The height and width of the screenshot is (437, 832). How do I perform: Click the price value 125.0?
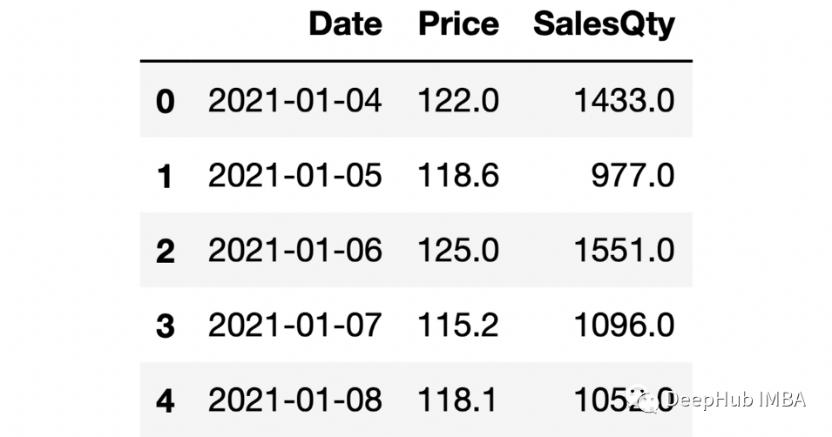tap(458, 251)
